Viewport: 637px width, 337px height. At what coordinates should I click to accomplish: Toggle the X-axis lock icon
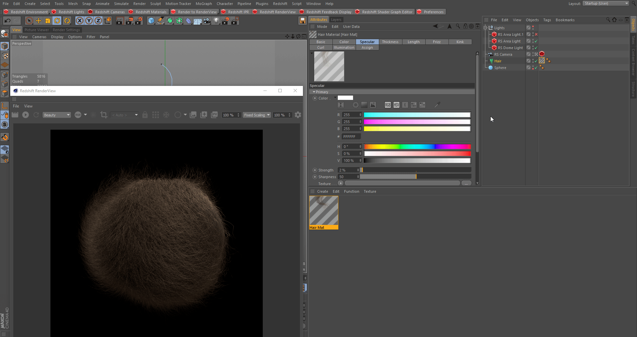coord(80,21)
